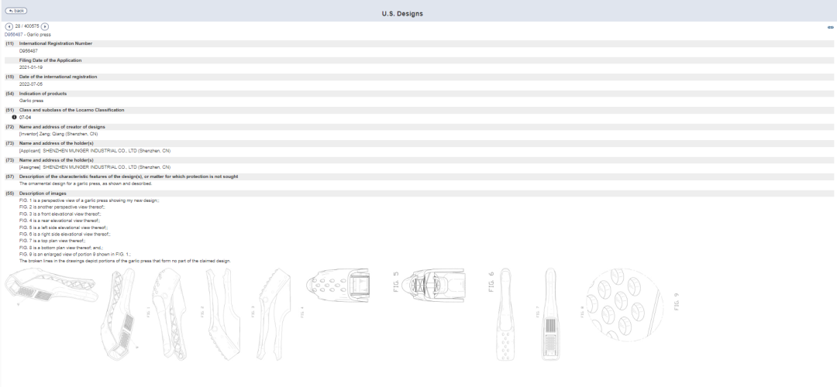
Task: Open the FIG. 2 perspective drawing
Action: (x=177, y=313)
